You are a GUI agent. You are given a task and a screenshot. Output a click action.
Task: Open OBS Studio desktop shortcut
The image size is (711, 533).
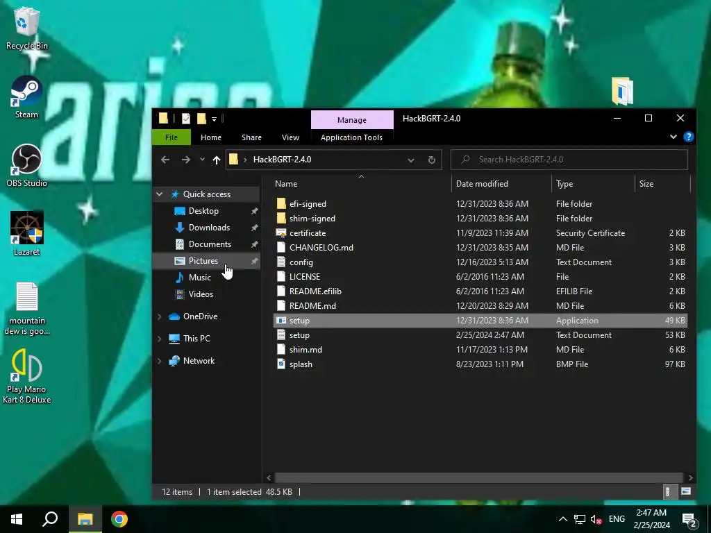(x=26, y=166)
